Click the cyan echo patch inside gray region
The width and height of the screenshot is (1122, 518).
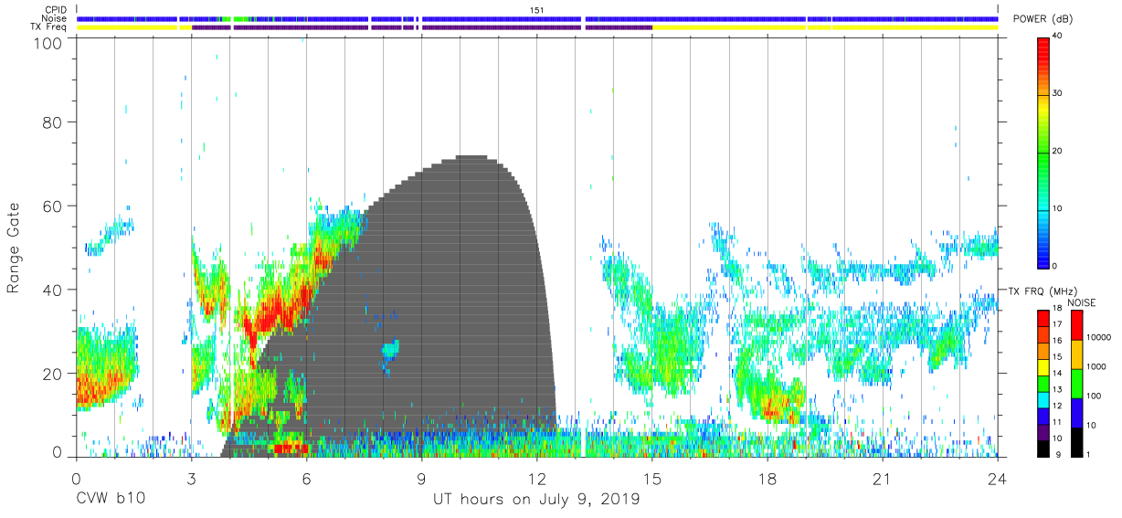(390, 349)
